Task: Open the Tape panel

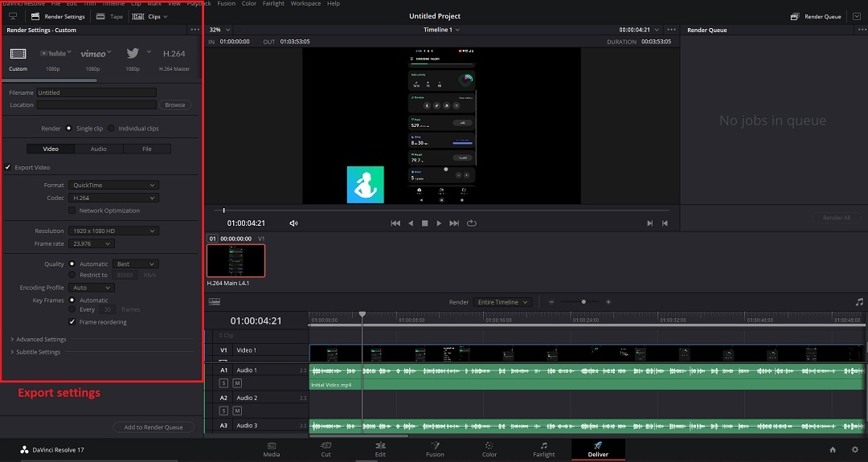Action: 109,17
